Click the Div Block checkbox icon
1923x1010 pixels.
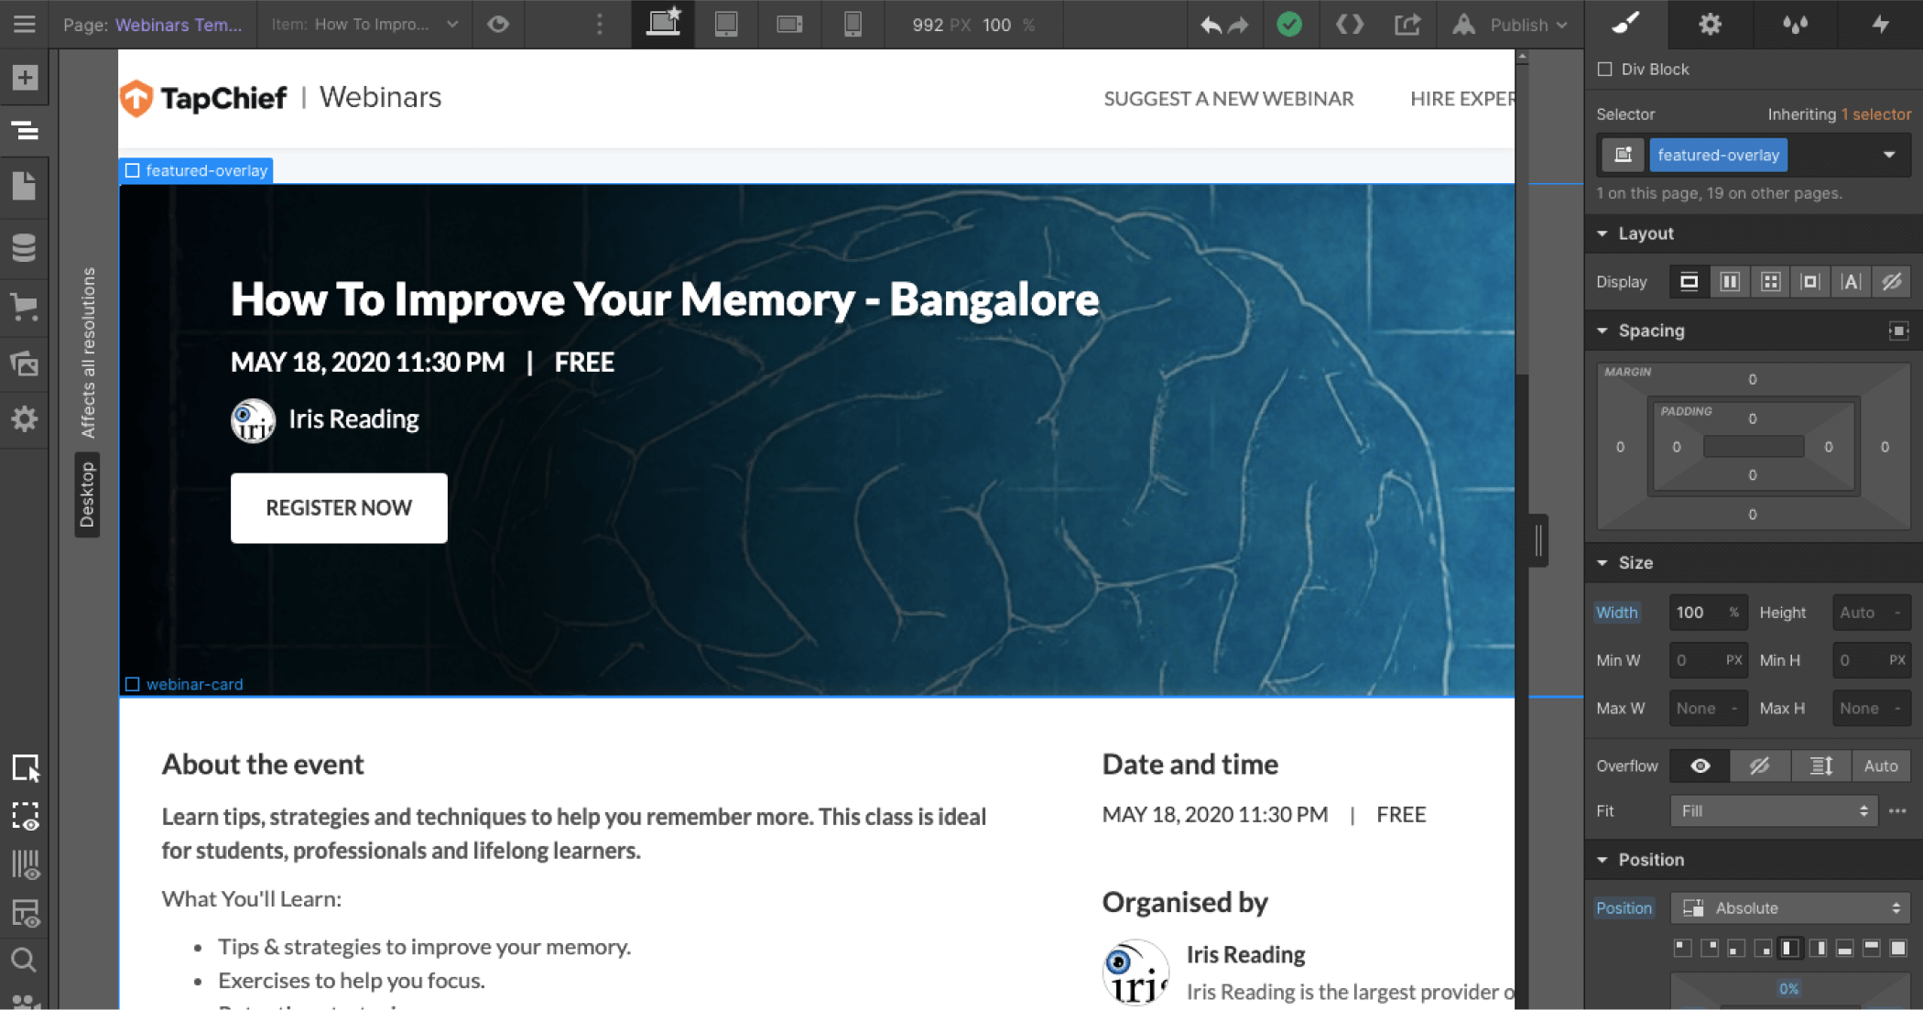tap(1604, 70)
